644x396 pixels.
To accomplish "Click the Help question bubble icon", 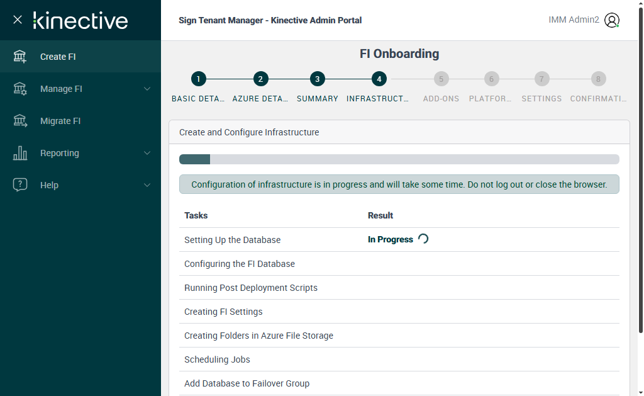I will [19, 184].
